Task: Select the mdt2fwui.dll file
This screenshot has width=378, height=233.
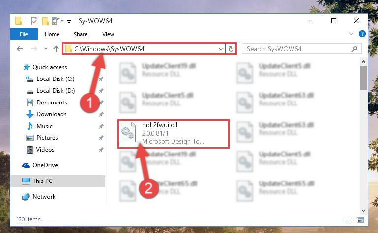Action: [174, 134]
